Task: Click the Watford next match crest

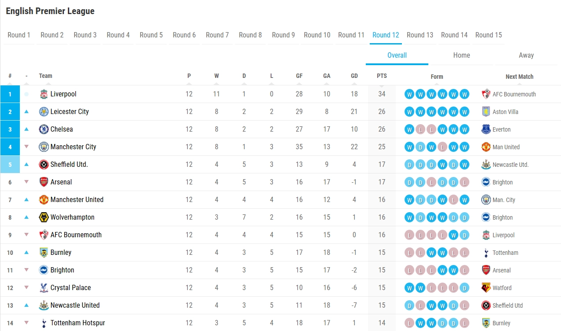Action: (486, 287)
